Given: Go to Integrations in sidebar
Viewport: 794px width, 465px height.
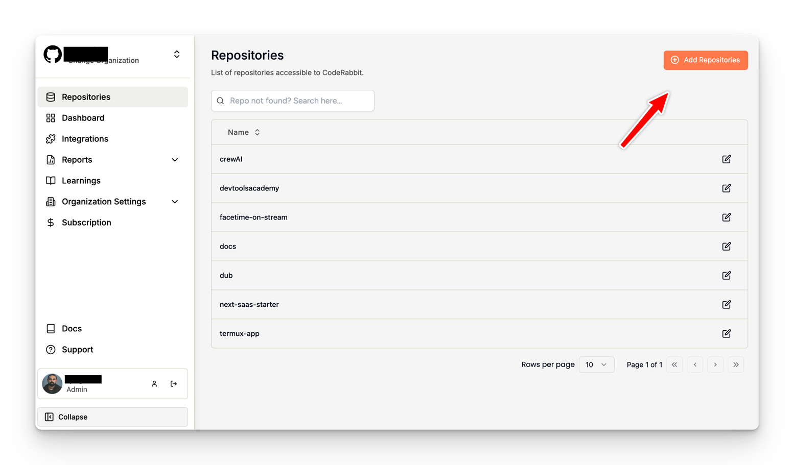Looking at the screenshot, I should [x=85, y=139].
